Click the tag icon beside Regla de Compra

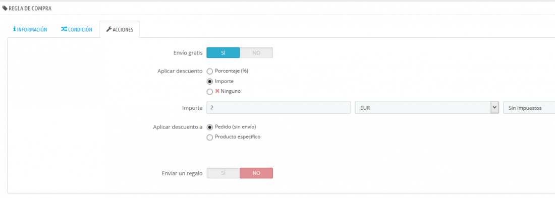(x=5, y=8)
